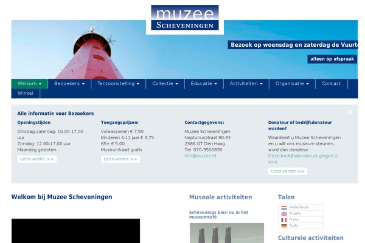Expand the Organisatie dropdown arrow
This screenshot has width=365, height=243.
(x=307, y=84)
